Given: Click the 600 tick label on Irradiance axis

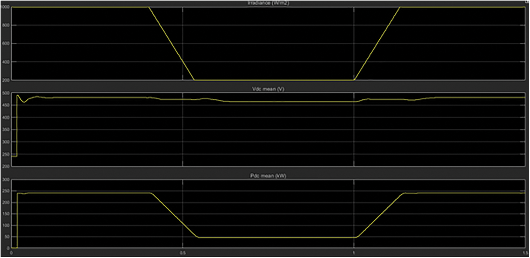Looking at the screenshot, I should click(x=6, y=44).
